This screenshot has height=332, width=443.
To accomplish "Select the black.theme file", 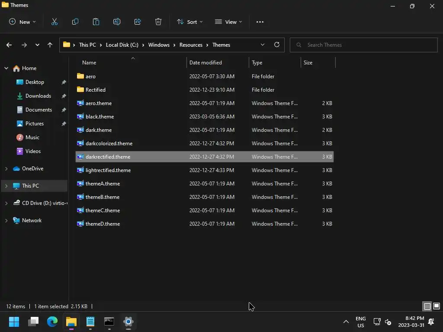I will (x=205, y=117).
